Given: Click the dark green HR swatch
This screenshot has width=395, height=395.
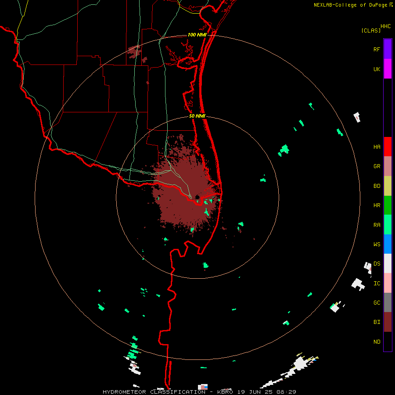Looking at the screenshot, I should 388,205.
